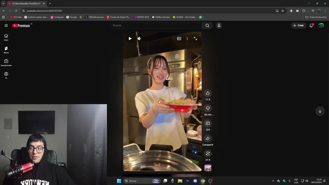Screen dimensions: 329x185
Task: Open Chrome profile avatar in toolbar
Action: tap(319, 11)
